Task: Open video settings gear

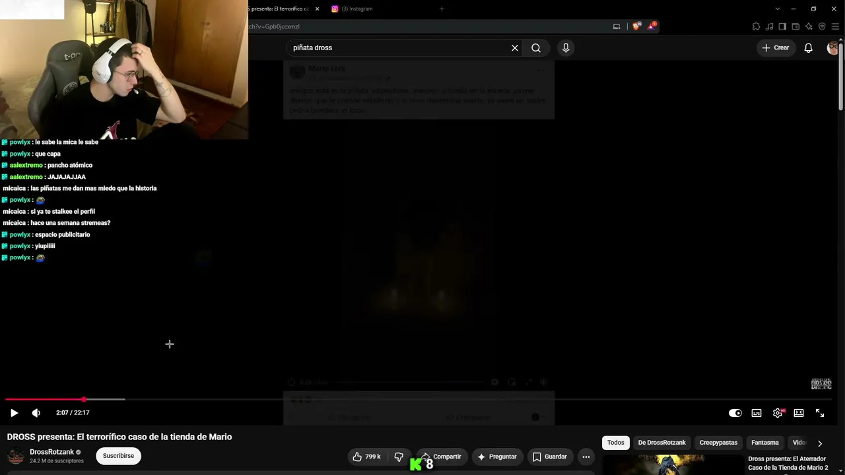Action: coord(778,413)
